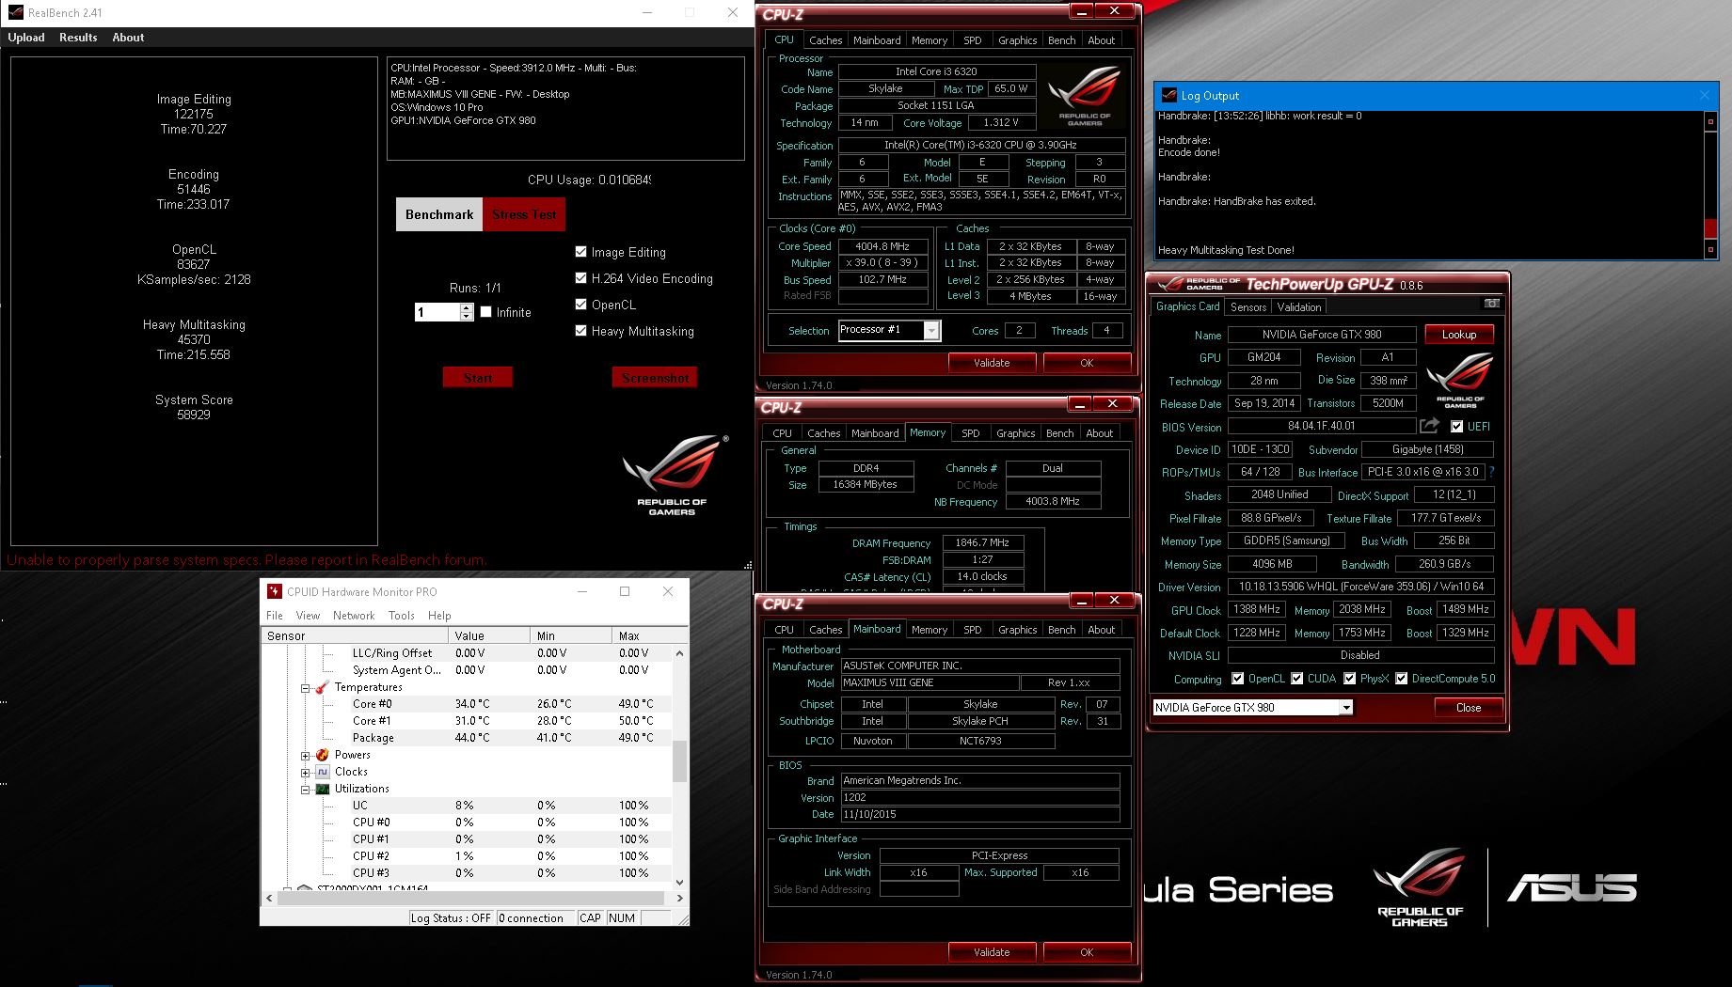
Task: Click the red Start button
Action: [x=478, y=378]
